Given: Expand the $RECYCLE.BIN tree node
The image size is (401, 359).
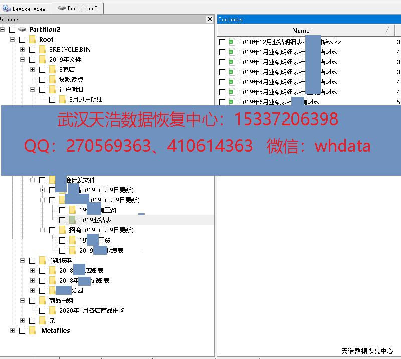Looking at the screenshot, I should (23, 50).
